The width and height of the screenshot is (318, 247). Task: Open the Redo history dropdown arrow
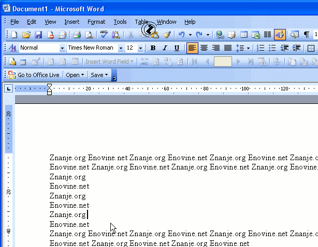coord(208,35)
